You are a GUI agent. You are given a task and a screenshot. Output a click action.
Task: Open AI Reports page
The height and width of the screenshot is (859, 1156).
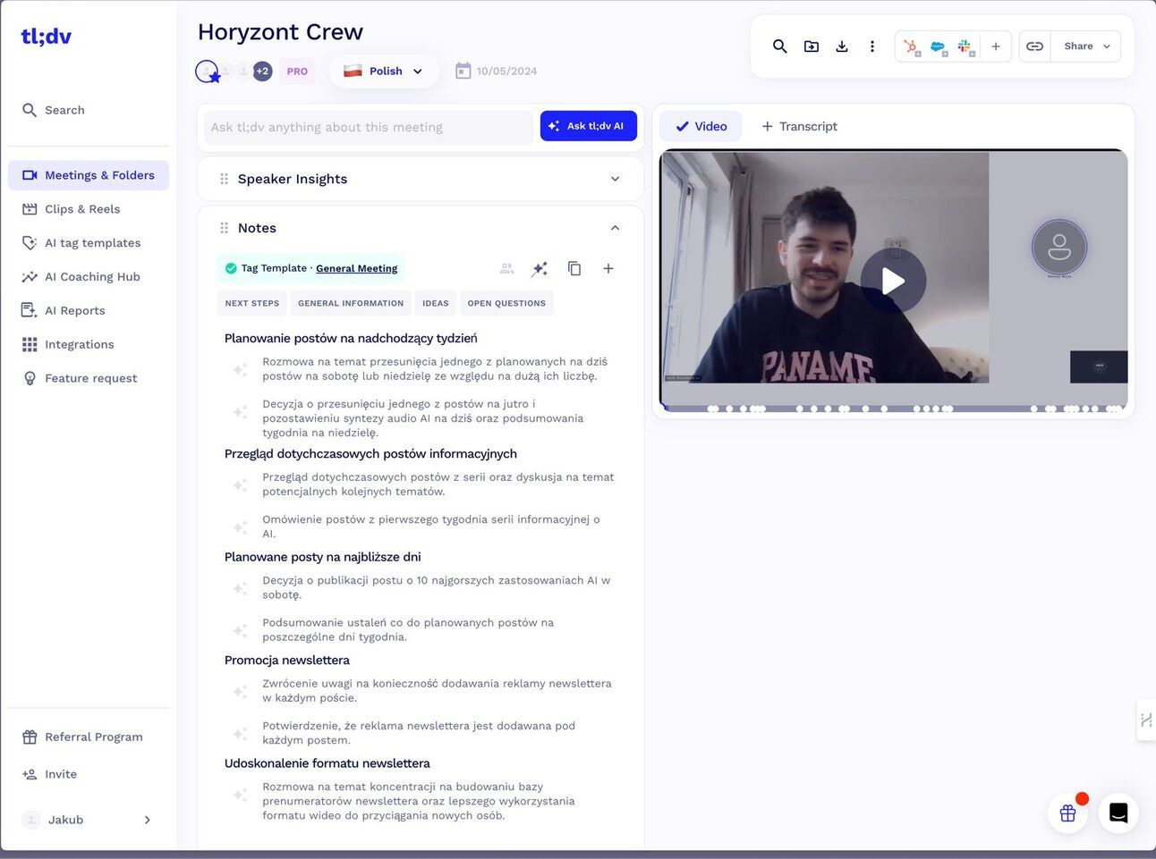click(64, 311)
